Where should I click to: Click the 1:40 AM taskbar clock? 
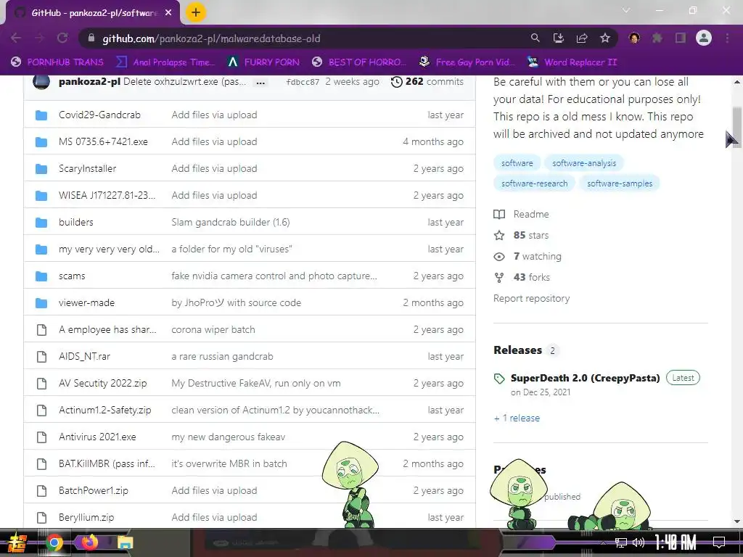click(x=676, y=542)
